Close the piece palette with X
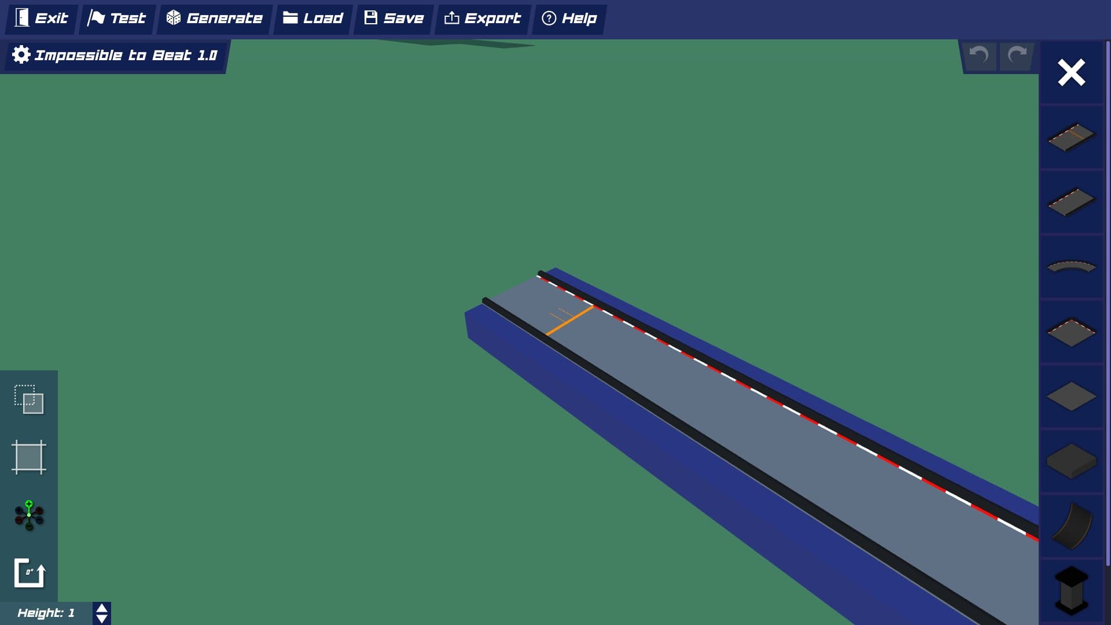The width and height of the screenshot is (1111, 625). pos(1071,73)
